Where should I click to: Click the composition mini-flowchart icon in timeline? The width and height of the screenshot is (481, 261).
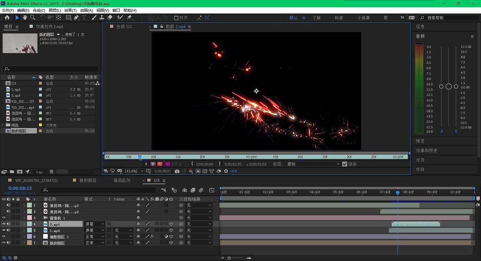coord(164,190)
